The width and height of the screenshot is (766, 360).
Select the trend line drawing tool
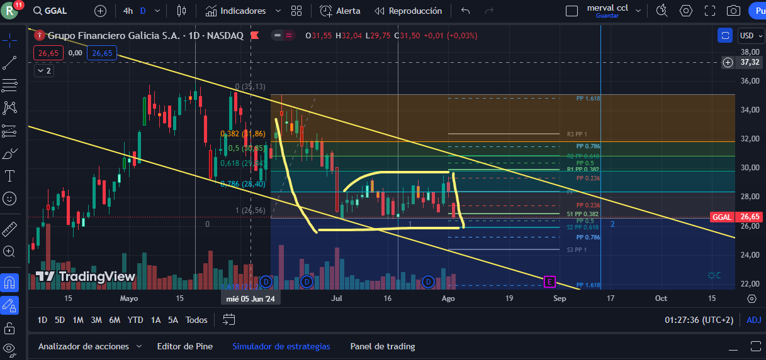pyautogui.click(x=9, y=62)
